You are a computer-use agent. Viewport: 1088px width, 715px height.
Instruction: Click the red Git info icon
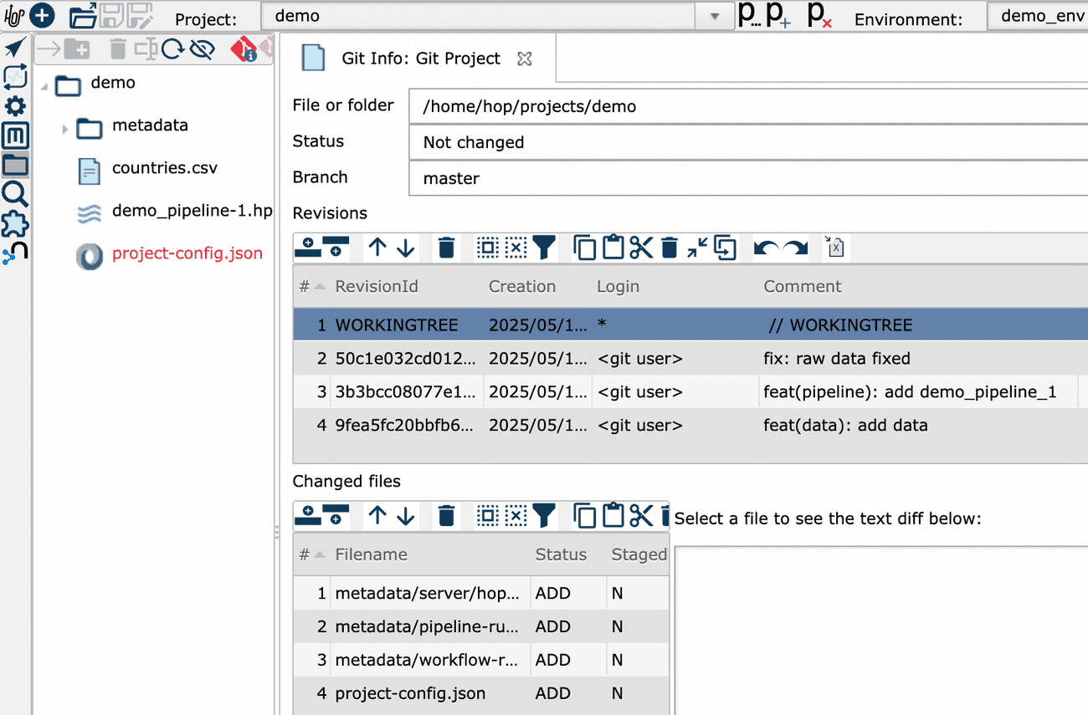tap(244, 49)
